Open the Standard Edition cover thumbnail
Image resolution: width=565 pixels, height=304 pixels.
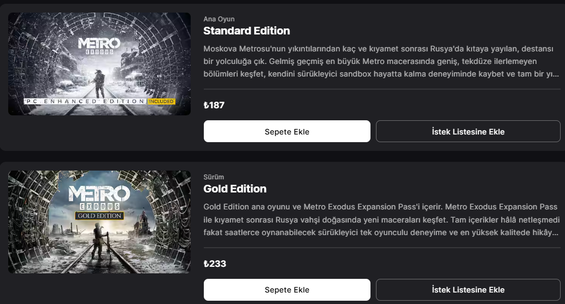[99, 64]
